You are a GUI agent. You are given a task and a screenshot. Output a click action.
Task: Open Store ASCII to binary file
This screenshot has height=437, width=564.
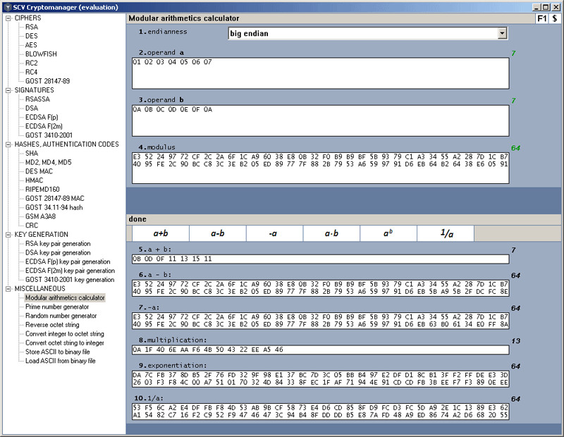58,352
